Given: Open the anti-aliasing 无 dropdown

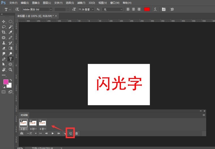Looking at the screenshot, I should pyautogui.click(x=112, y=9).
